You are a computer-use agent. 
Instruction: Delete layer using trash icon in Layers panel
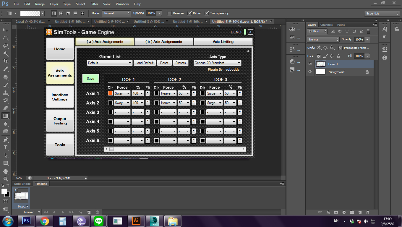coord(368,212)
